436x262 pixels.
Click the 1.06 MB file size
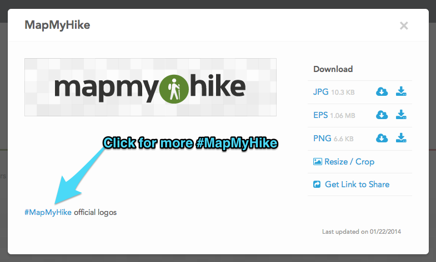pos(343,116)
